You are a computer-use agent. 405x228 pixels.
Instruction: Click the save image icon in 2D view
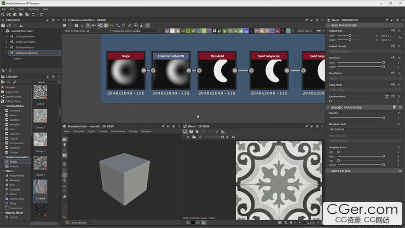[191, 132]
